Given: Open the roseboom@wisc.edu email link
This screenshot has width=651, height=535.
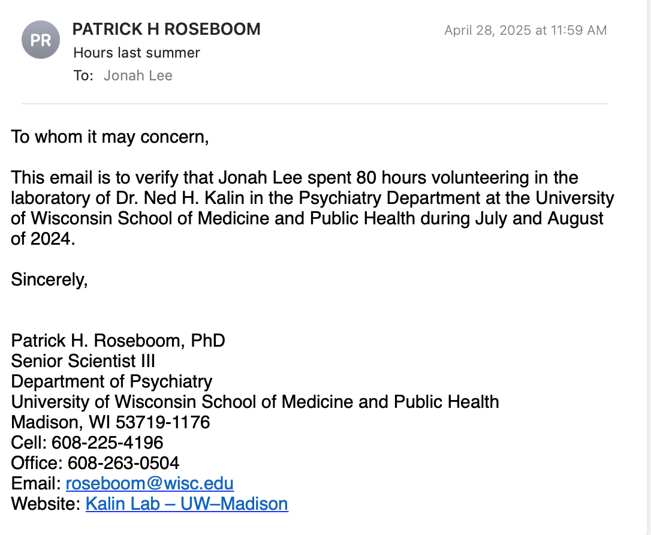Looking at the screenshot, I should [150, 483].
